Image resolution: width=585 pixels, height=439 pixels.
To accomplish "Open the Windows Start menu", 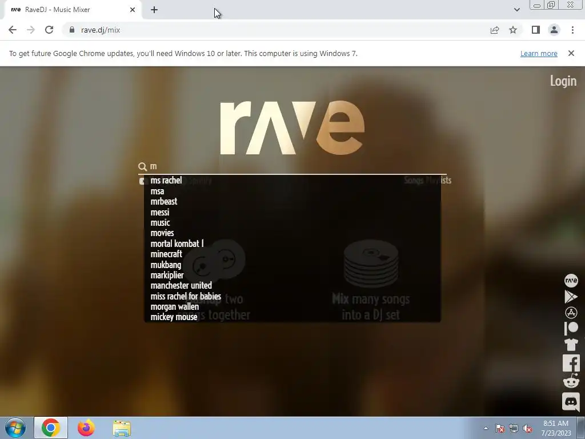I will (x=15, y=428).
